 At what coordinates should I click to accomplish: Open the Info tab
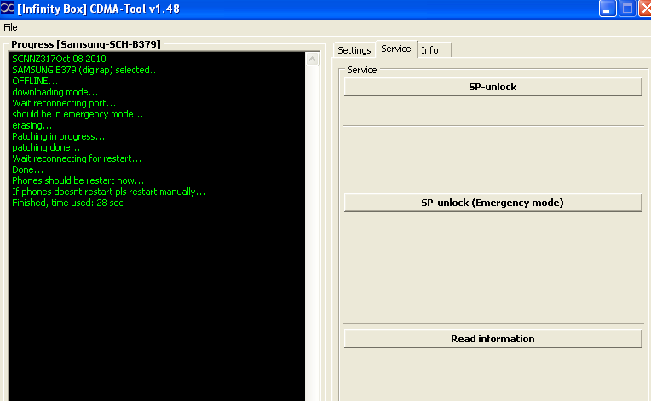(x=434, y=50)
